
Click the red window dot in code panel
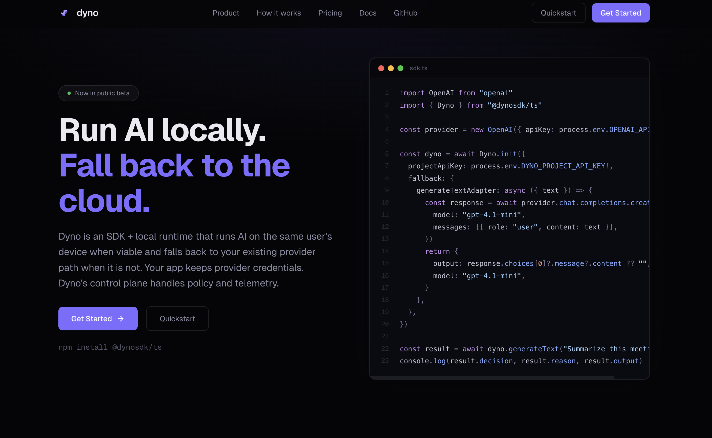(381, 68)
